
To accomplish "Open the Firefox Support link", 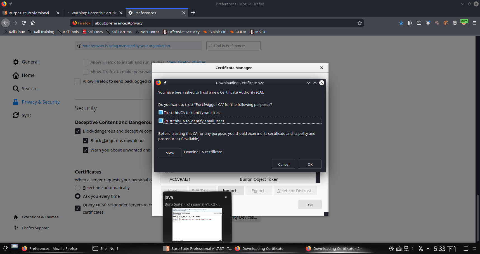I will coord(31,228).
